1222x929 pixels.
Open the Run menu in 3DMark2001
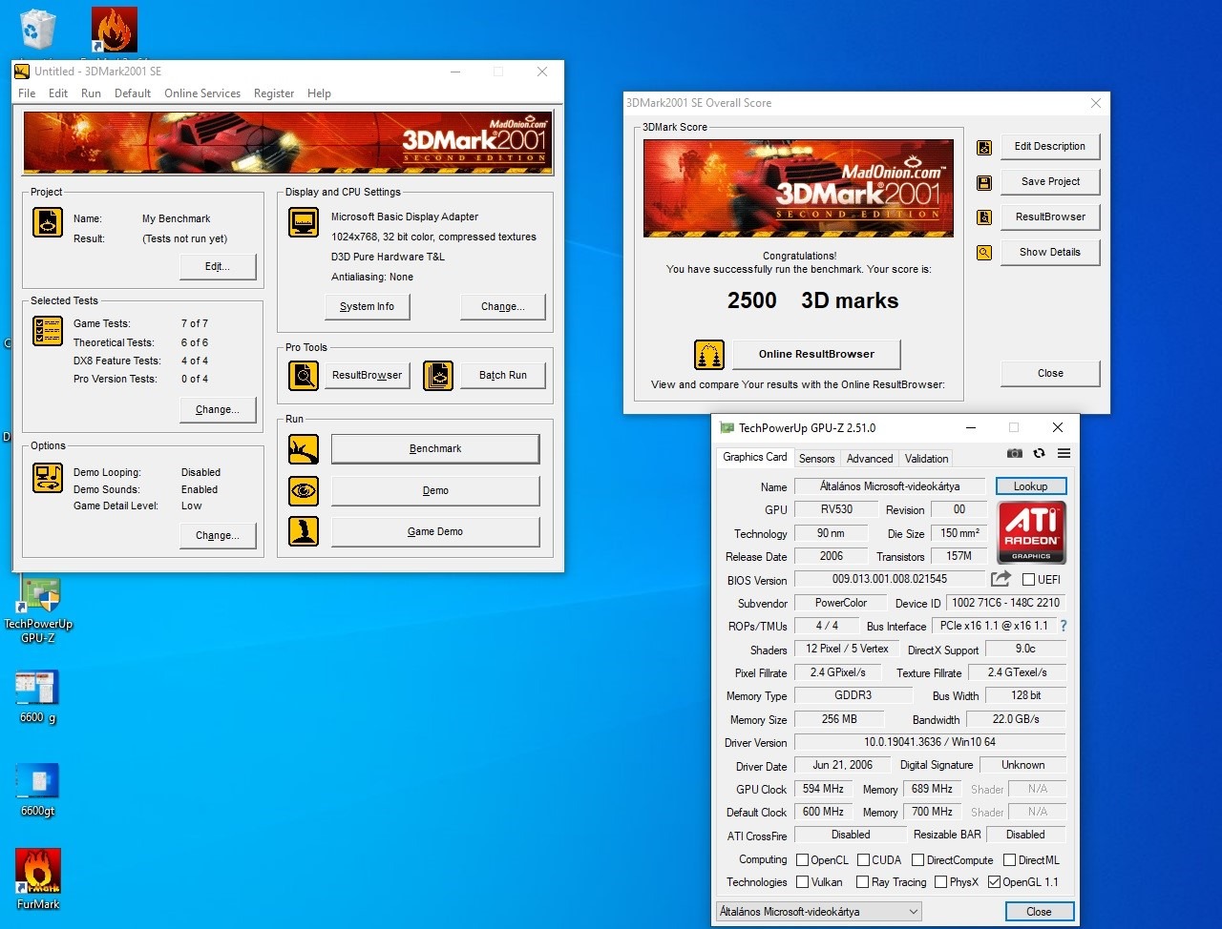click(x=91, y=93)
